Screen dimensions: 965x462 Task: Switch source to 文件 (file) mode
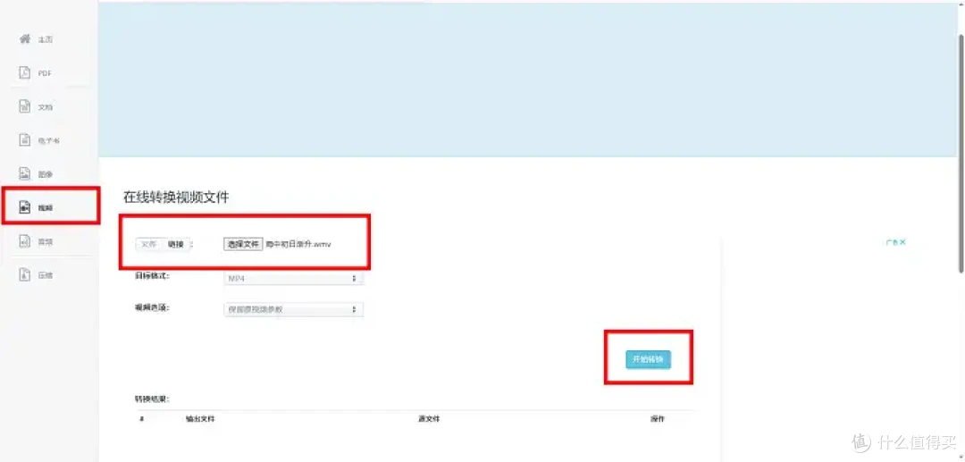click(x=149, y=244)
